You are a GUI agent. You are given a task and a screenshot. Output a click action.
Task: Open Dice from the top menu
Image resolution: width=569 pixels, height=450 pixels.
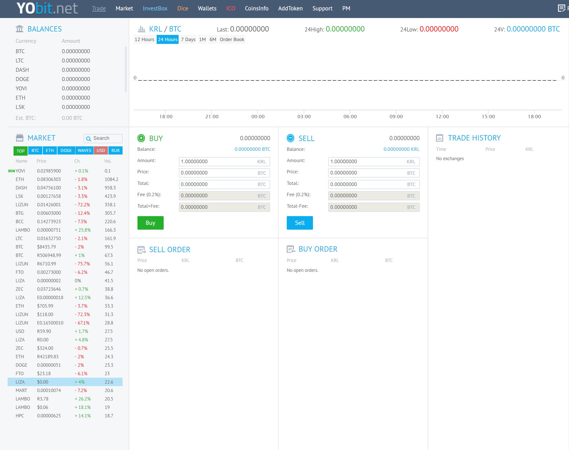pyautogui.click(x=183, y=8)
